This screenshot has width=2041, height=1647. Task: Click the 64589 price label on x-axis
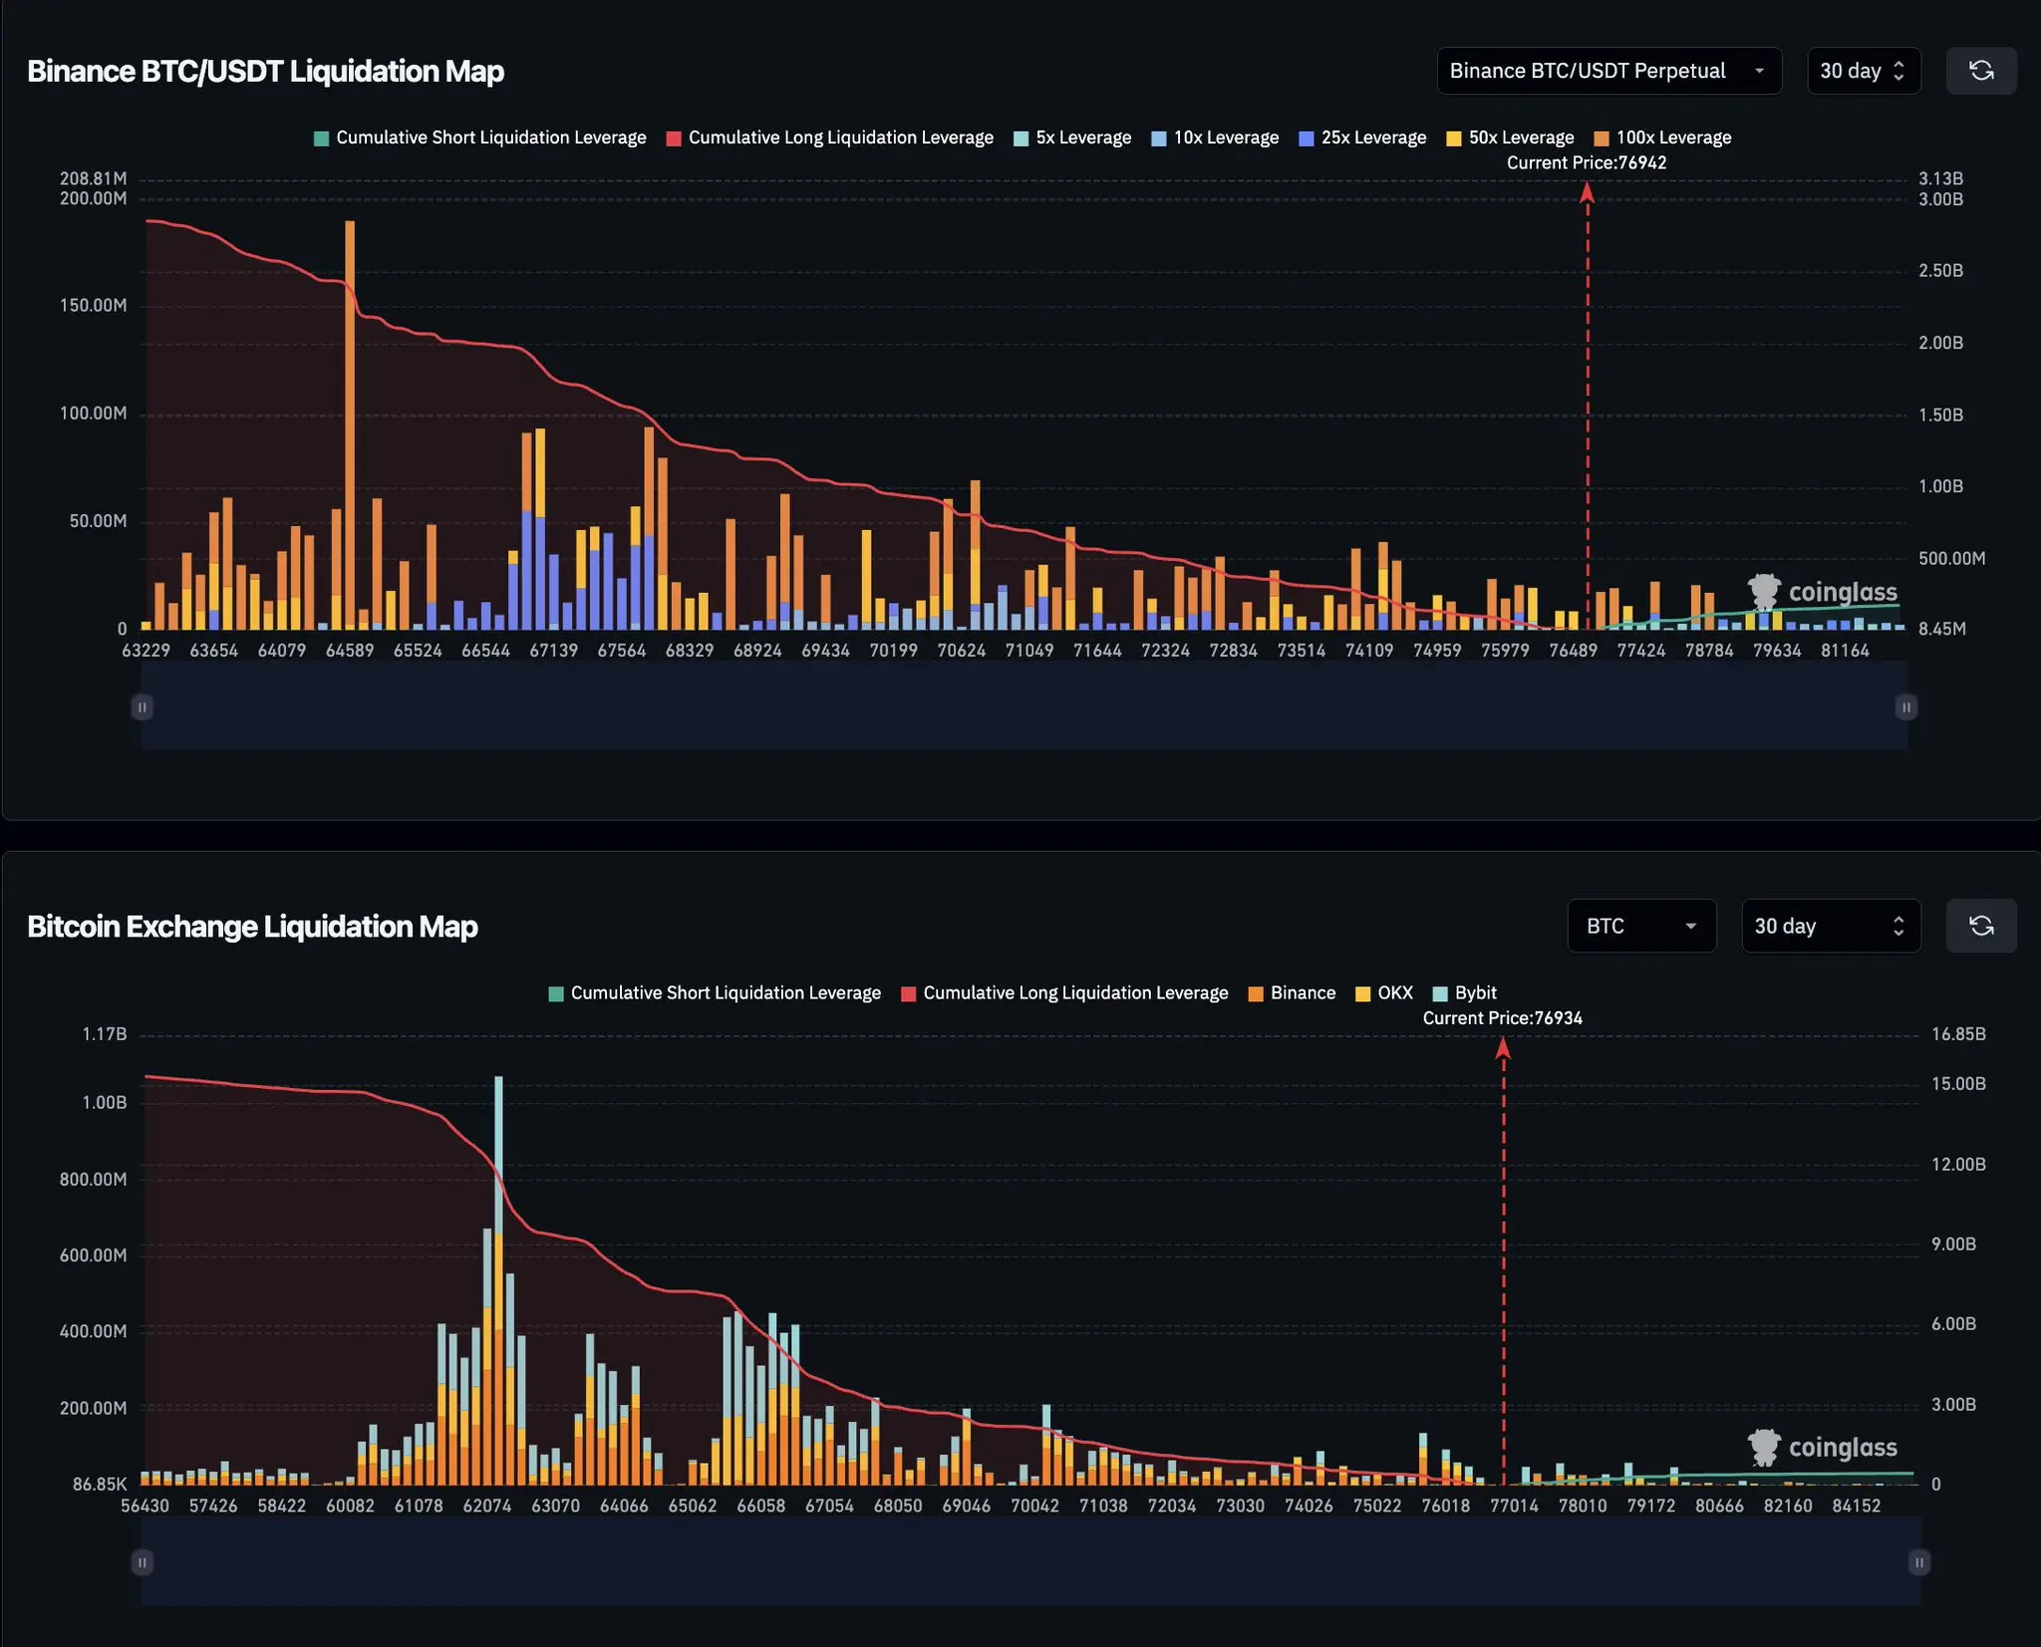[350, 651]
